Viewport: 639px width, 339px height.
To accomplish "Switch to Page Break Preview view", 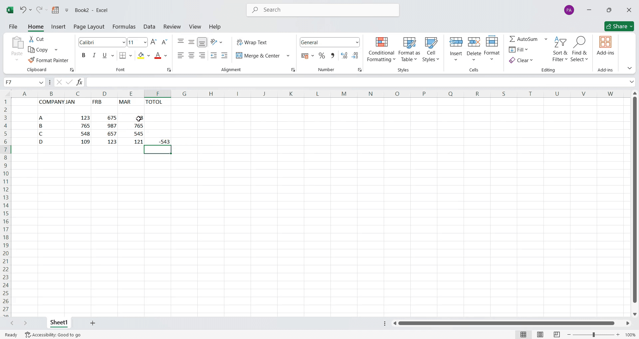I will [557, 335].
